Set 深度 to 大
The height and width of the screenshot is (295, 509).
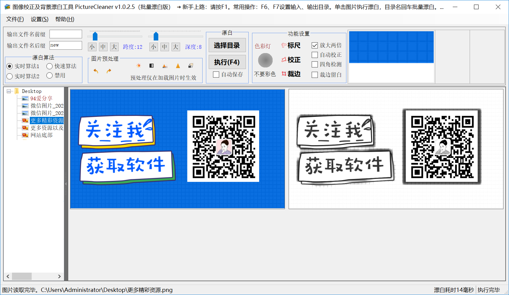176,47
